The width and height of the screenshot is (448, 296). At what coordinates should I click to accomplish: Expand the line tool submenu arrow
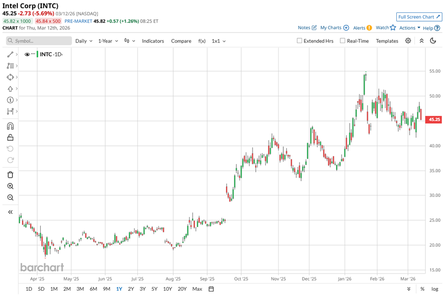pyautogui.click(x=17, y=54)
